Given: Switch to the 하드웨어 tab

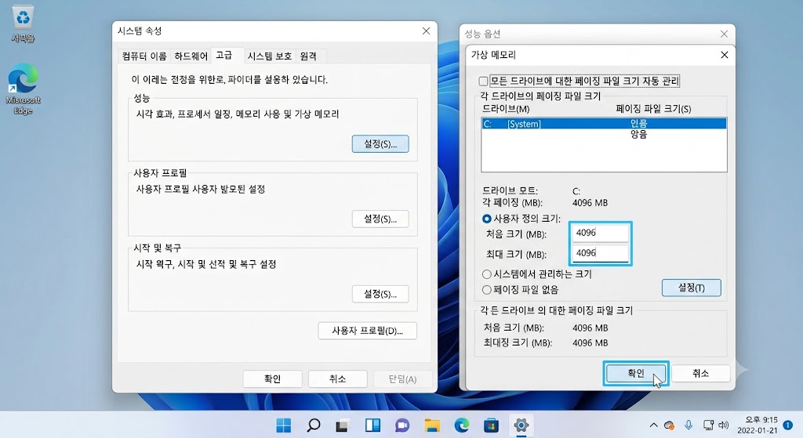Looking at the screenshot, I should coord(191,56).
